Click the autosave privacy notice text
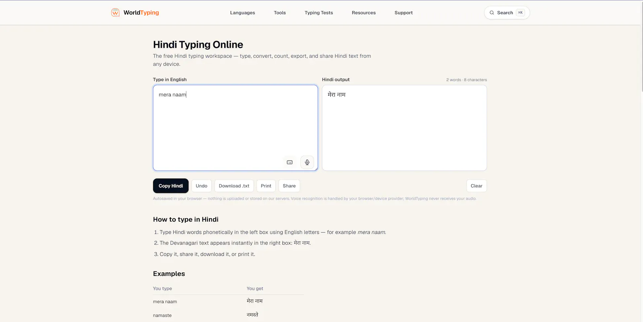This screenshot has width=643, height=322. (315, 198)
